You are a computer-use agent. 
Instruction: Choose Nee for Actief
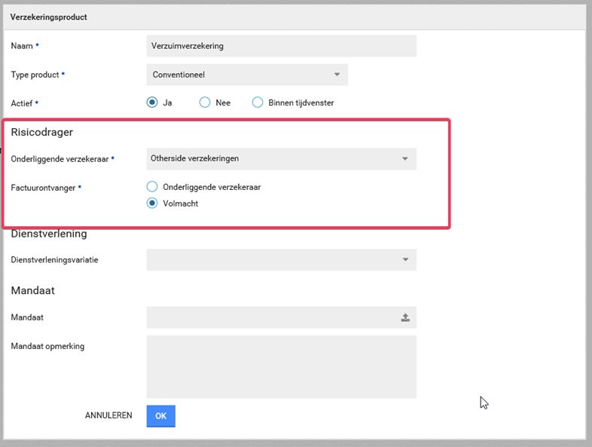point(205,103)
